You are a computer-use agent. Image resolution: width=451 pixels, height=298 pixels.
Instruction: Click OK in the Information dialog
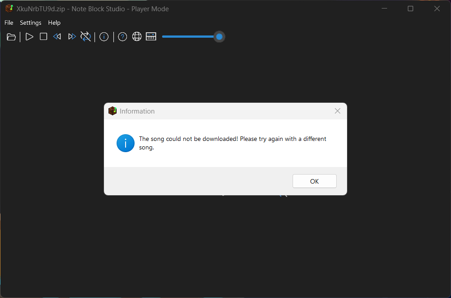[x=314, y=181]
